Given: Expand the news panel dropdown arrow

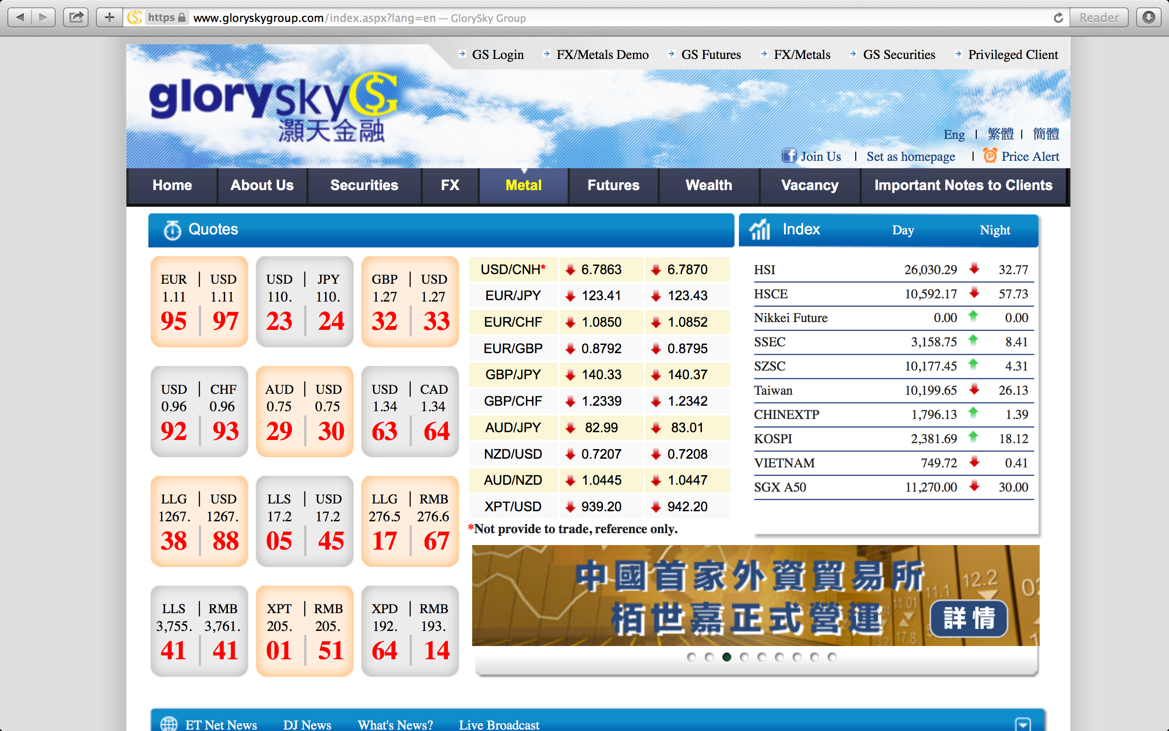Looking at the screenshot, I should coord(1022,724).
